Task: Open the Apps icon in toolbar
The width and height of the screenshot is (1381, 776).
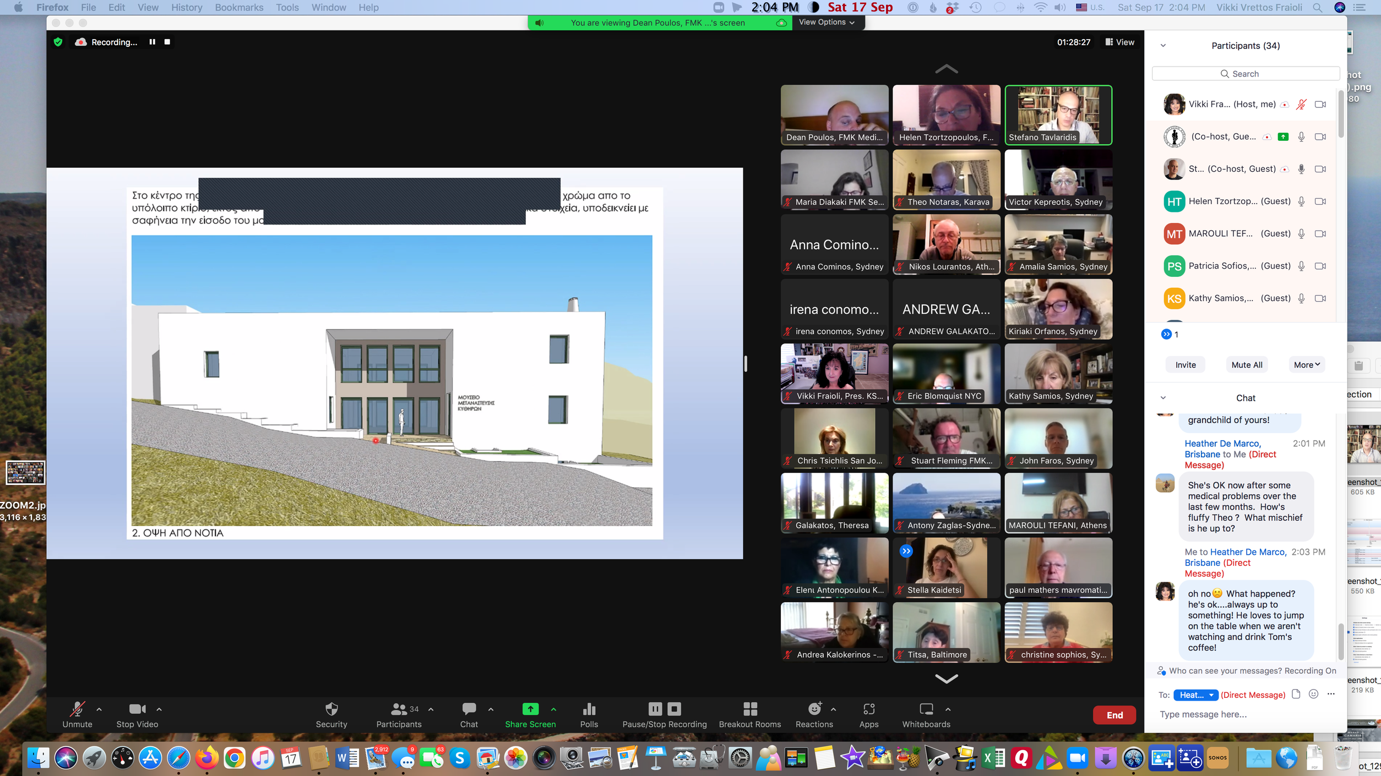Action: 868,709
